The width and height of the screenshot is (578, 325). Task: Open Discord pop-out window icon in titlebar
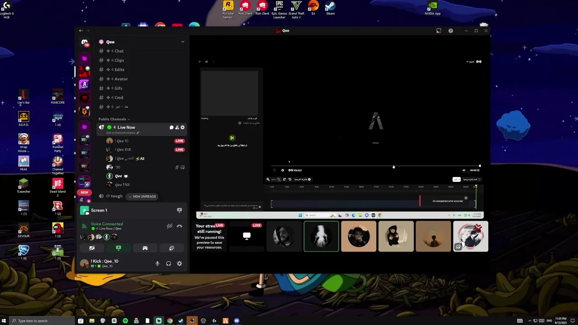(438, 31)
